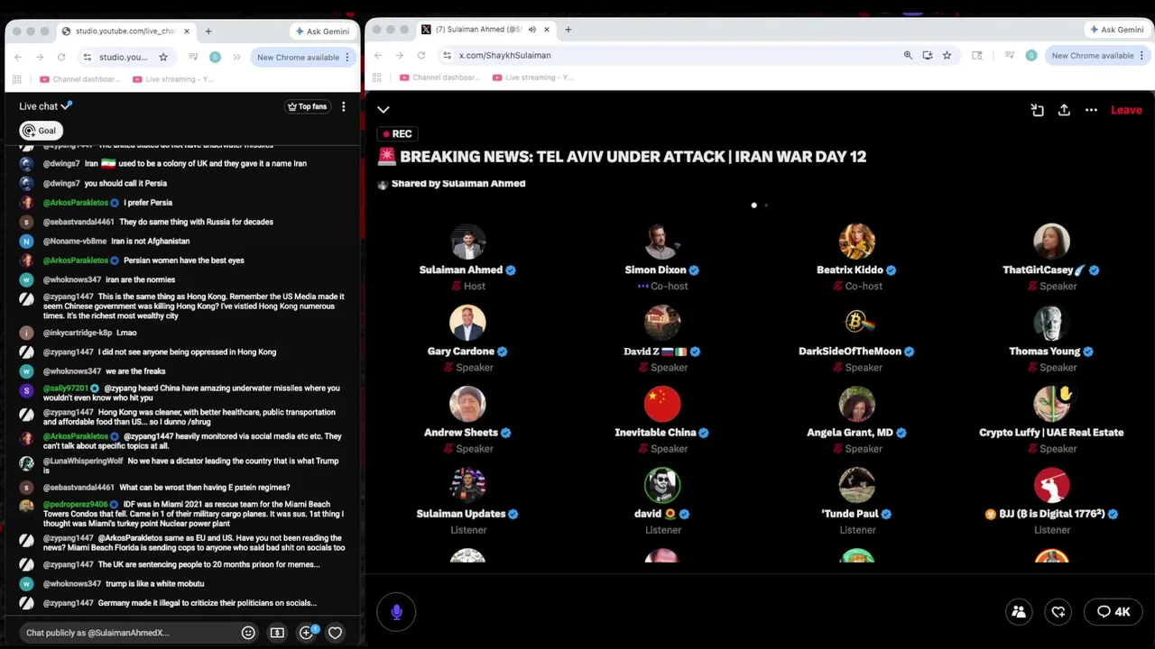The height and width of the screenshot is (649, 1155).
Task: Click "'Tunde Paul" listener name
Action: point(850,514)
